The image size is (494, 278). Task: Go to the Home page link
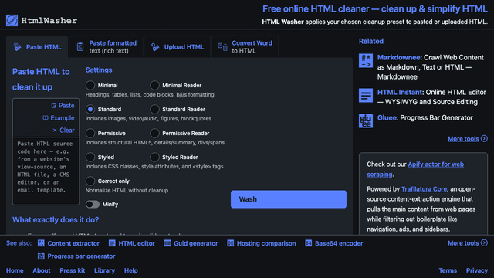15,270
